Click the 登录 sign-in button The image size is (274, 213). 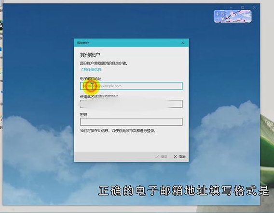(161, 156)
